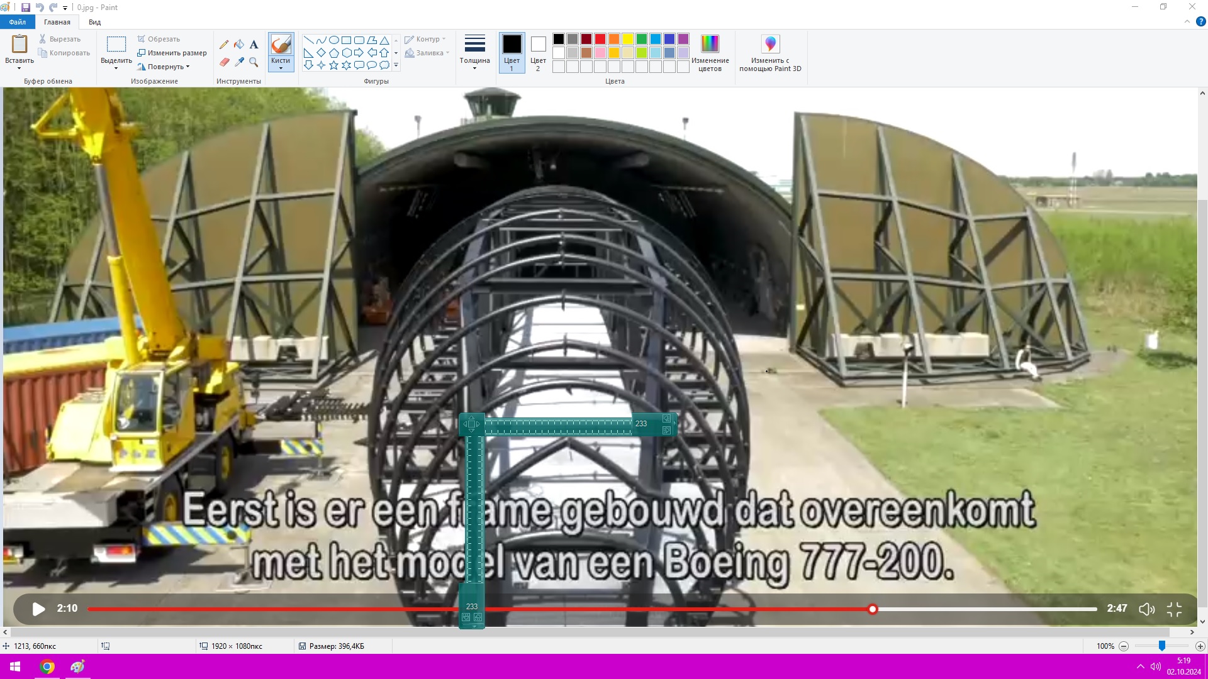
Task: Open the Windows Start menu
Action: (15, 666)
